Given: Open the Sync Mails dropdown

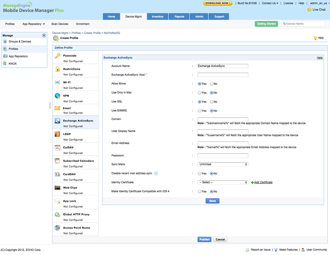Looking at the screenshot, I should 223,164.
